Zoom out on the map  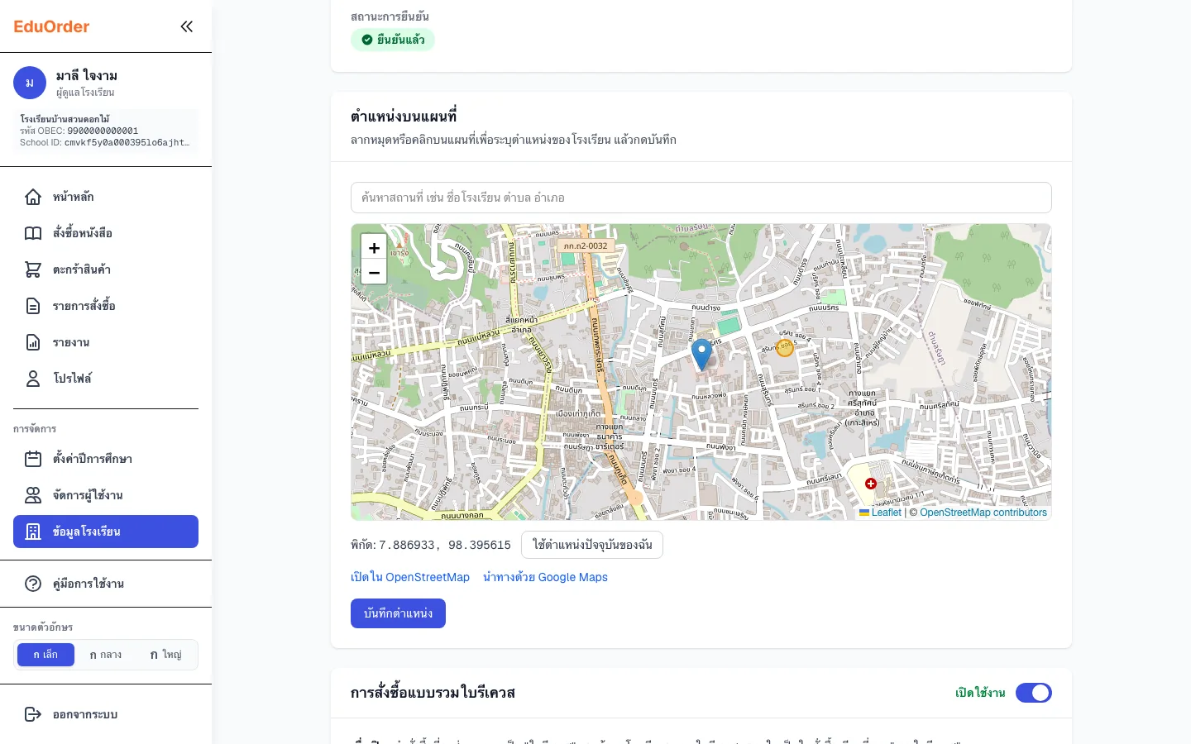(x=374, y=272)
